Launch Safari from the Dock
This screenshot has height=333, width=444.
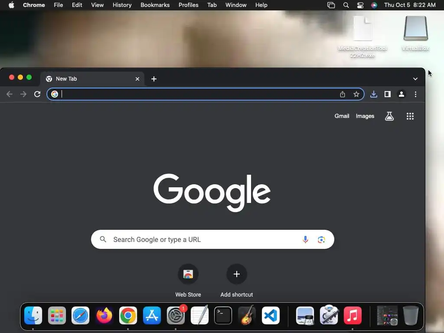(x=80, y=316)
